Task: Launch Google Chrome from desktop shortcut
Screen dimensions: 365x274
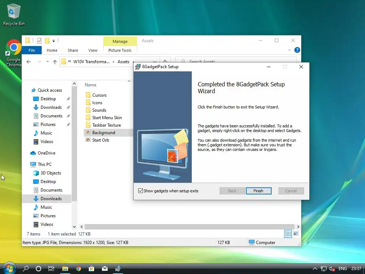Action: click(14, 53)
